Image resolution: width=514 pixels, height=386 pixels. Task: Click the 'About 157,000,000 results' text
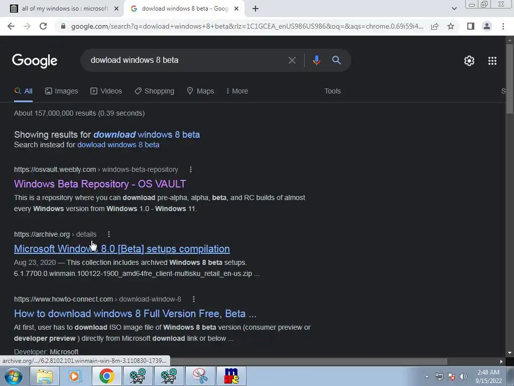79,113
